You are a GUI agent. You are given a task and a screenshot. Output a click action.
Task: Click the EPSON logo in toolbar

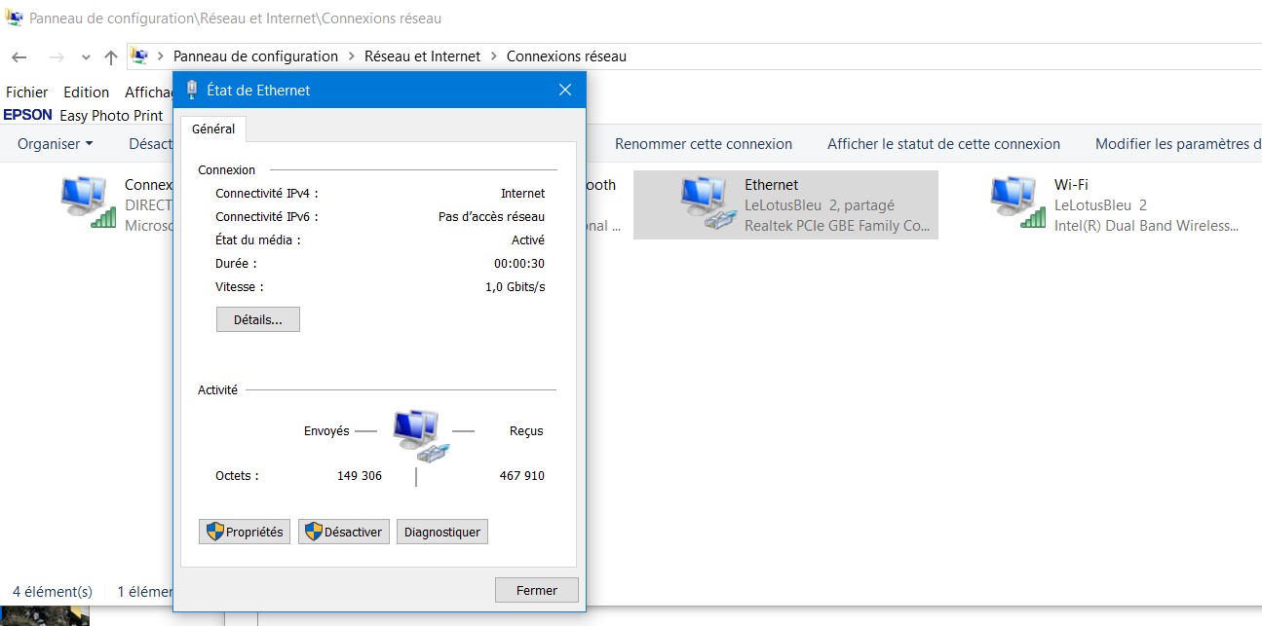pos(28,115)
